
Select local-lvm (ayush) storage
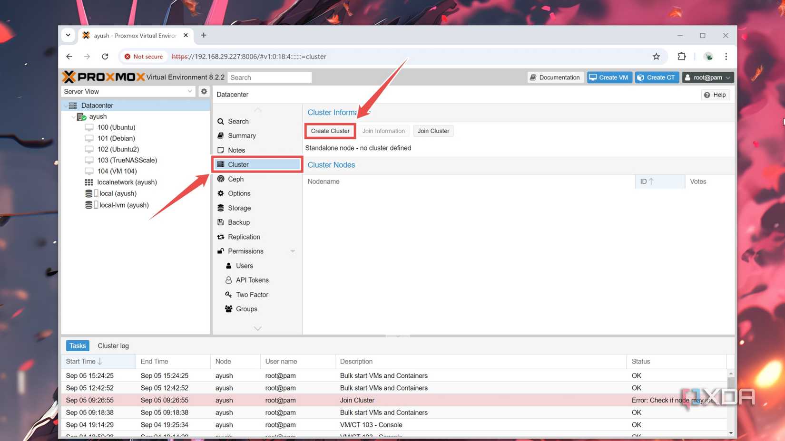coord(124,205)
